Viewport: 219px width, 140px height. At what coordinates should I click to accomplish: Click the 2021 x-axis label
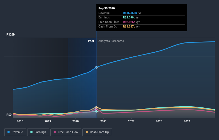tap(103, 121)
